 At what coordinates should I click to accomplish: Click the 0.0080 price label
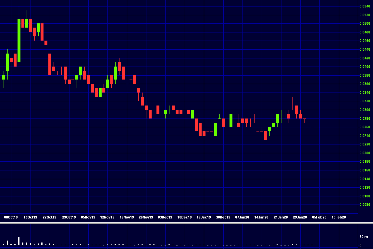coord(365,205)
